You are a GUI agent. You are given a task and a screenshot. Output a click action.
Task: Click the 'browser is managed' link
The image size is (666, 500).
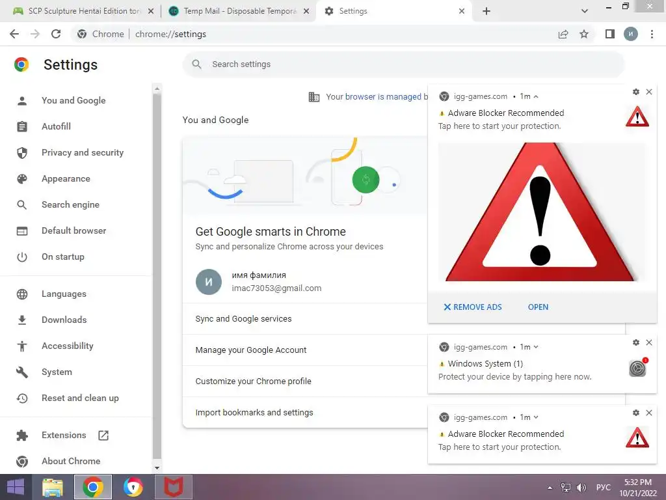pos(383,96)
